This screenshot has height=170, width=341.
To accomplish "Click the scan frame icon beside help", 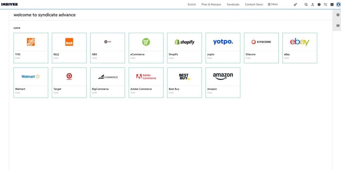I will 325,5.
